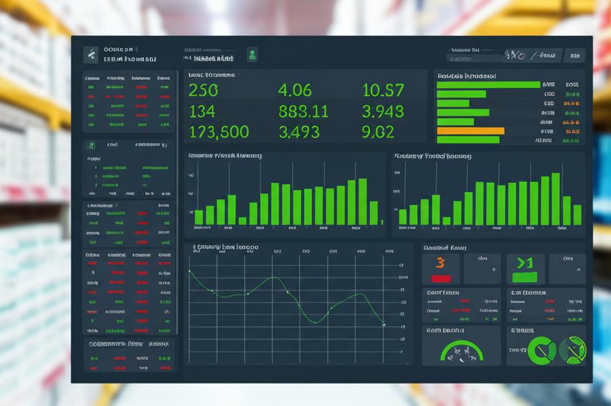Image resolution: width=611 pixels, height=406 pixels.
Task: Click the last data point on the line chart
Action: pyautogui.click(x=384, y=324)
